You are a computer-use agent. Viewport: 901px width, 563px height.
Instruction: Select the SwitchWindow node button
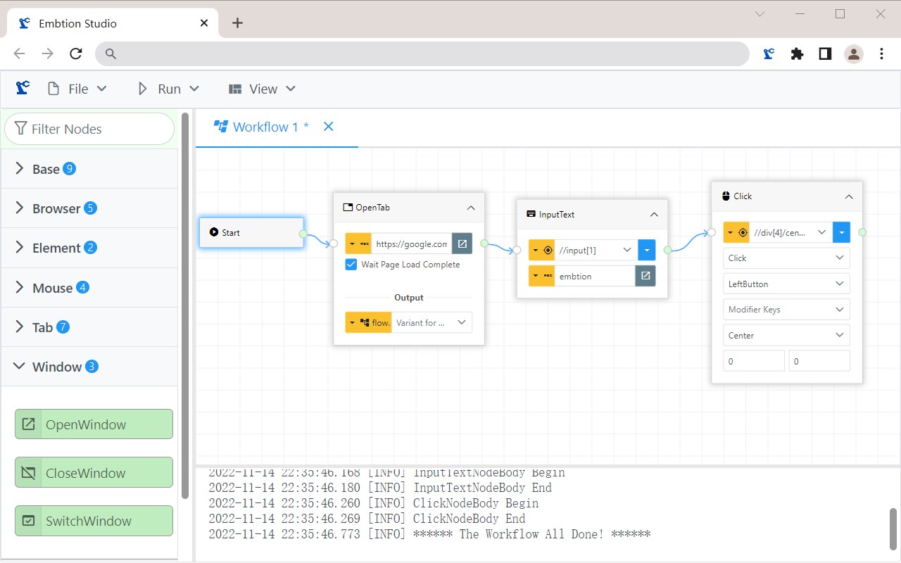pos(94,521)
